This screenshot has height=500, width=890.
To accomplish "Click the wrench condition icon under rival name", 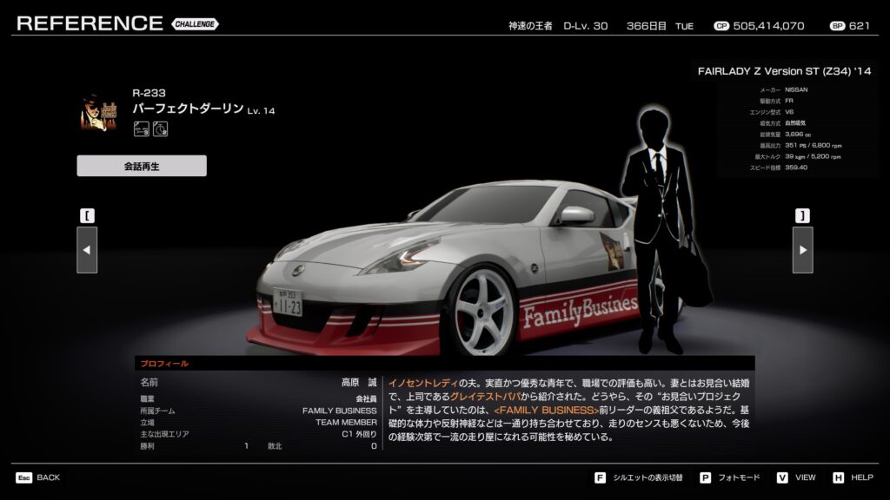I will coord(141,129).
